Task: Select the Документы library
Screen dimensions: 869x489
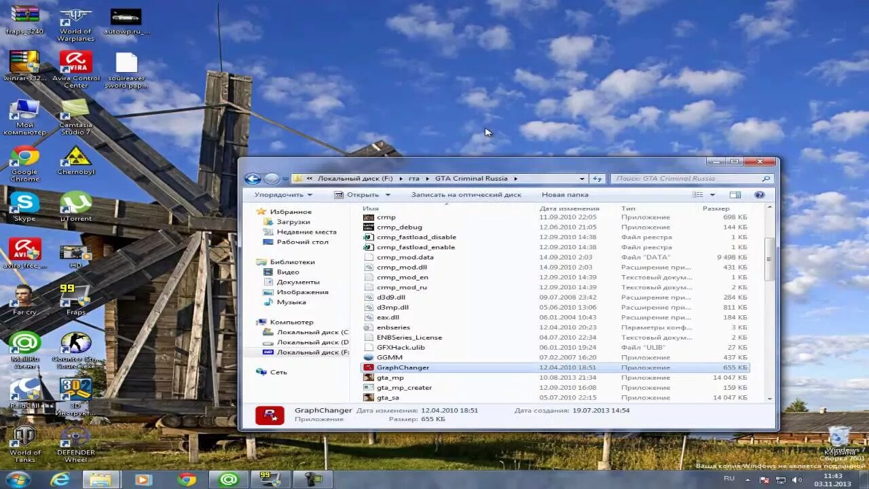Action: tap(298, 282)
